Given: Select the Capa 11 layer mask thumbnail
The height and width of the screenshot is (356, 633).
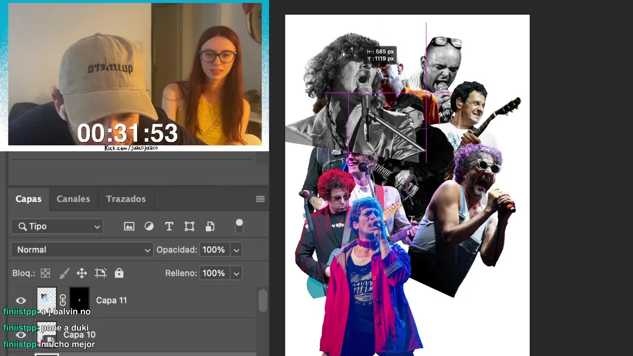Looking at the screenshot, I should click(x=79, y=300).
